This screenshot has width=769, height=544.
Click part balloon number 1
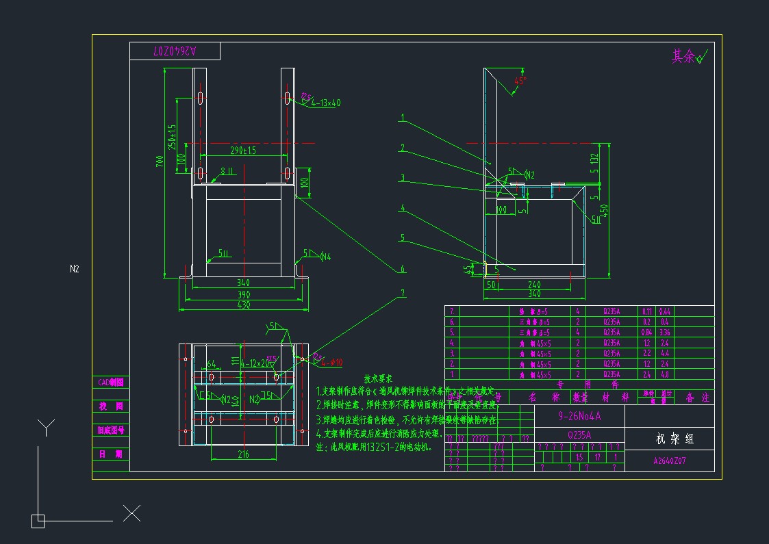pos(403,118)
